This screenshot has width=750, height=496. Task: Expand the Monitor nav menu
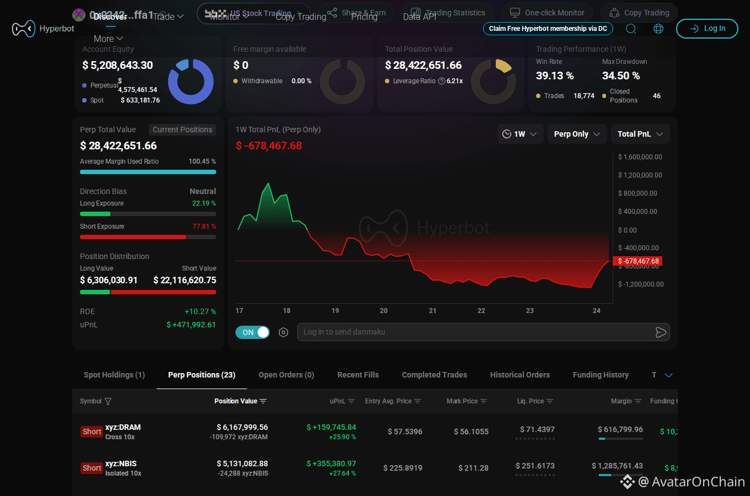click(x=229, y=17)
